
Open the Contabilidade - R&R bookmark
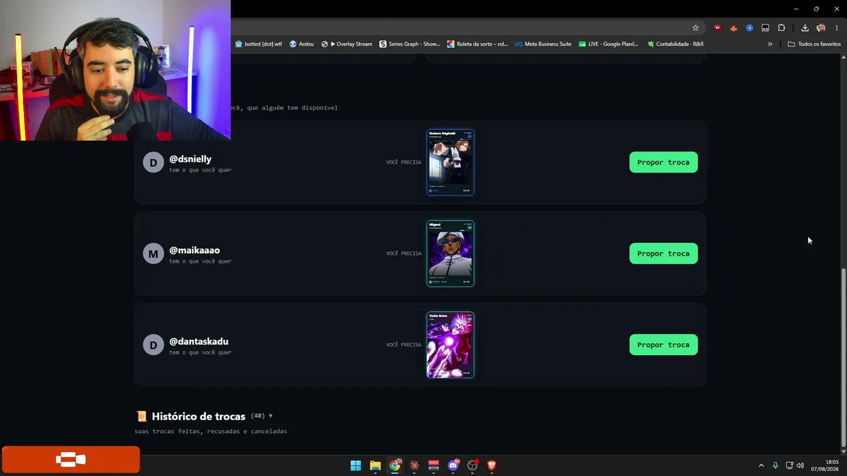coord(676,44)
